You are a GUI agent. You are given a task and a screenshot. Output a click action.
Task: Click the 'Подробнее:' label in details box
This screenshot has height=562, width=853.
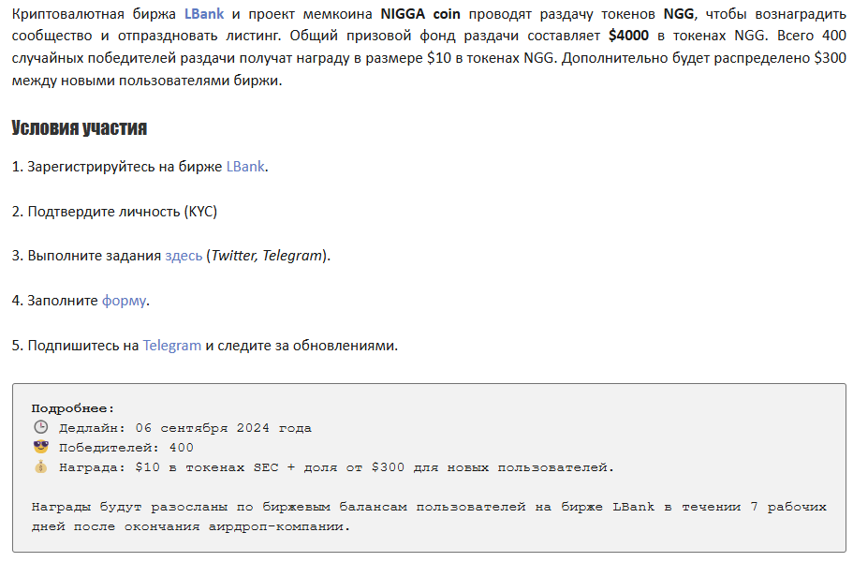(x=73, y=408)
